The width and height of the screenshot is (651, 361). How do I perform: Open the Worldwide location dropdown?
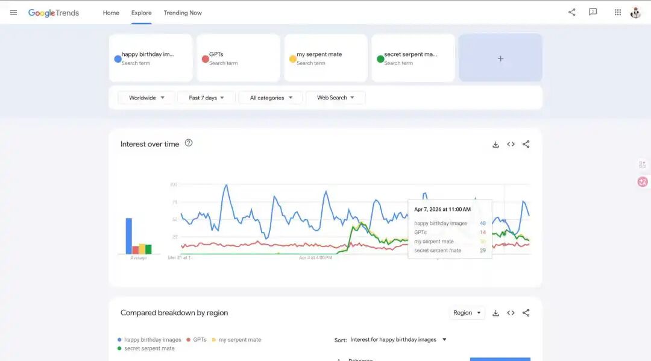pos(146,98)
